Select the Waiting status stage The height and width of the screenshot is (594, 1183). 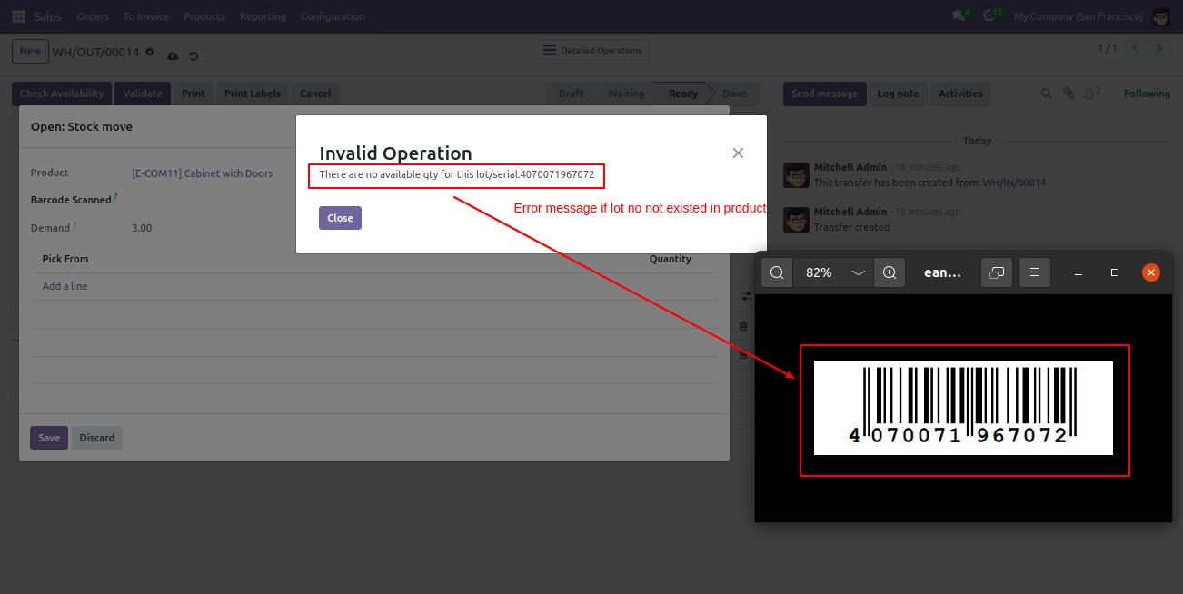click(x=626, y=94)
